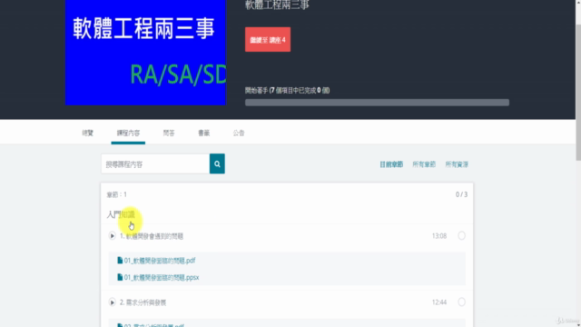This screenshot has width=581, height=327.
Task: Play lecture 1 using its play icon
Action: [112, 236]
